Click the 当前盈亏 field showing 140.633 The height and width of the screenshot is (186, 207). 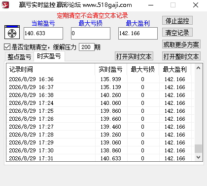click(x=43, y=33)
